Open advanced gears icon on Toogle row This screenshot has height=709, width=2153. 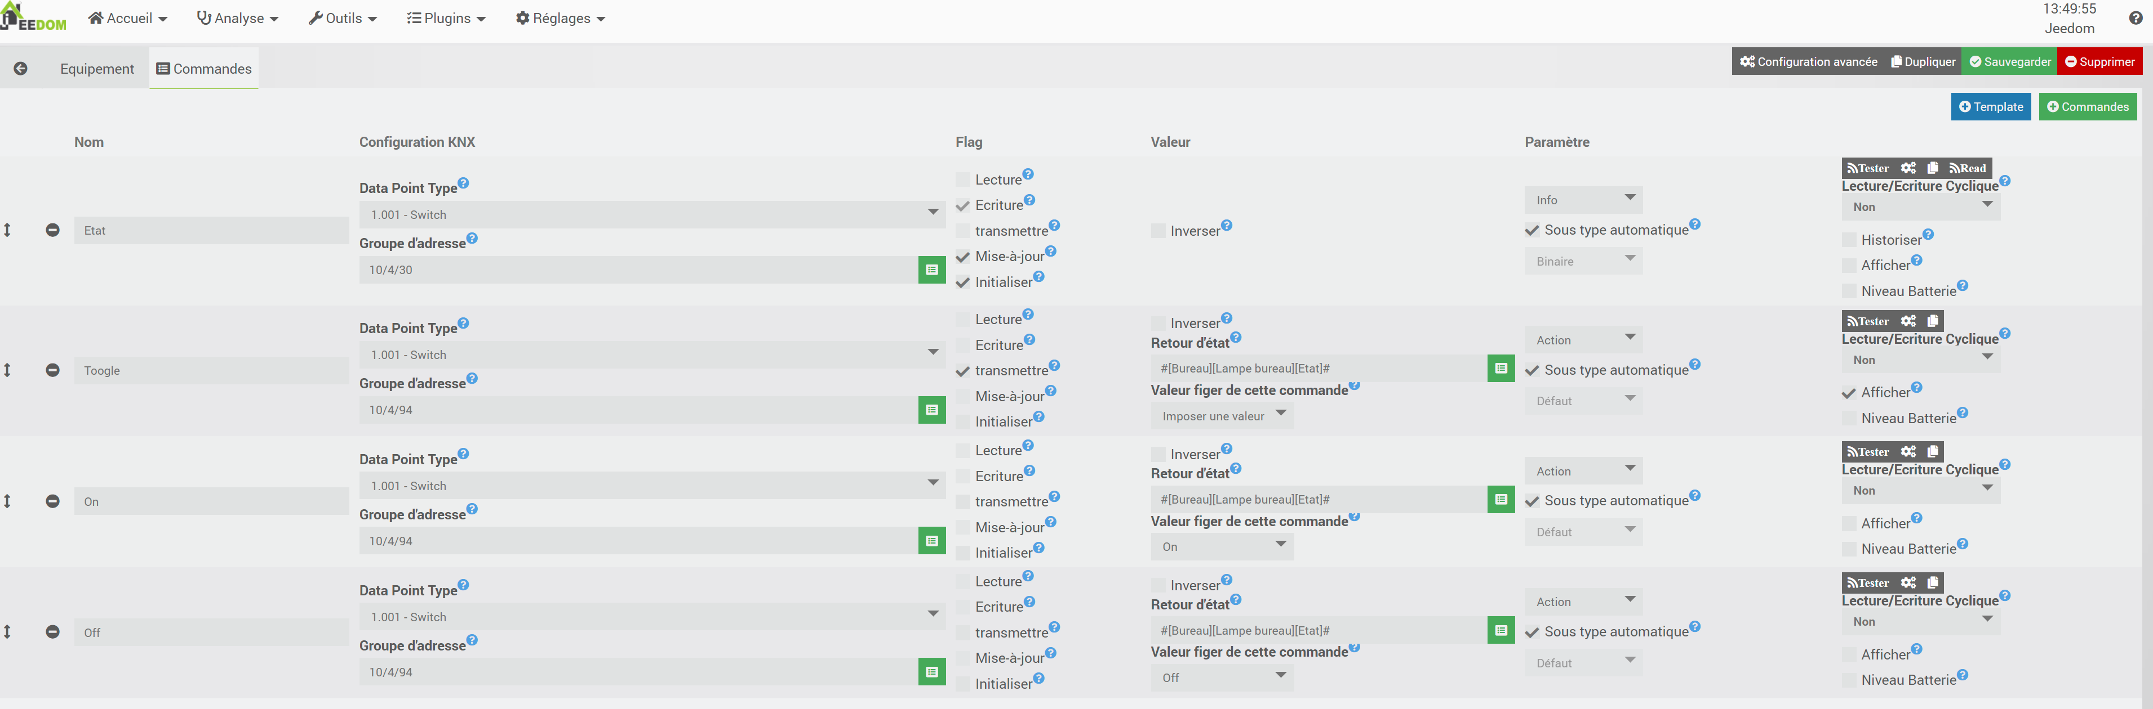(x=1908, y=321)
